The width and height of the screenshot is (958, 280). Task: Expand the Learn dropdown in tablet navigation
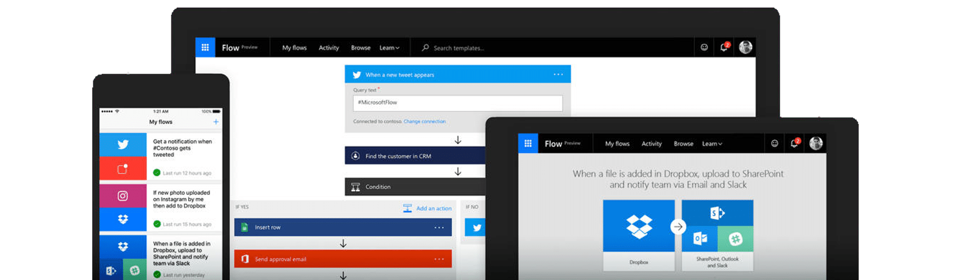(x=712, y=144)
